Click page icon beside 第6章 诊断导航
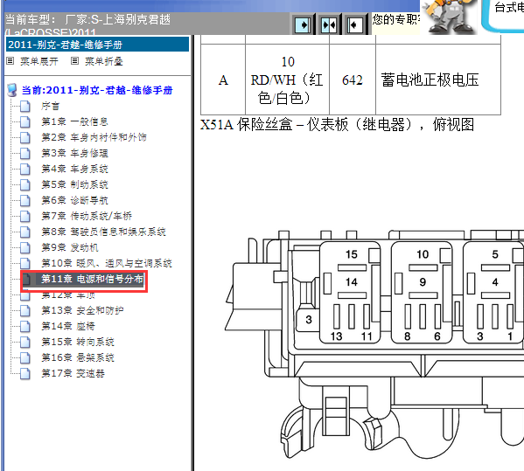Image resolution: width=524 pixels, height=471 pixels. click(25, 201)
